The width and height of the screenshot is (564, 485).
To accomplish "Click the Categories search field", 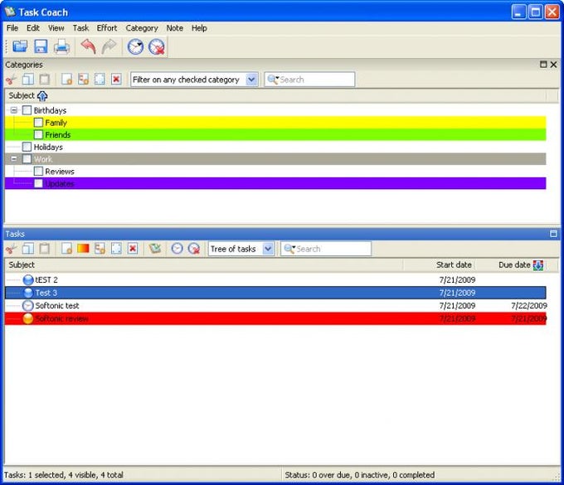I will (x=309, y=80).
